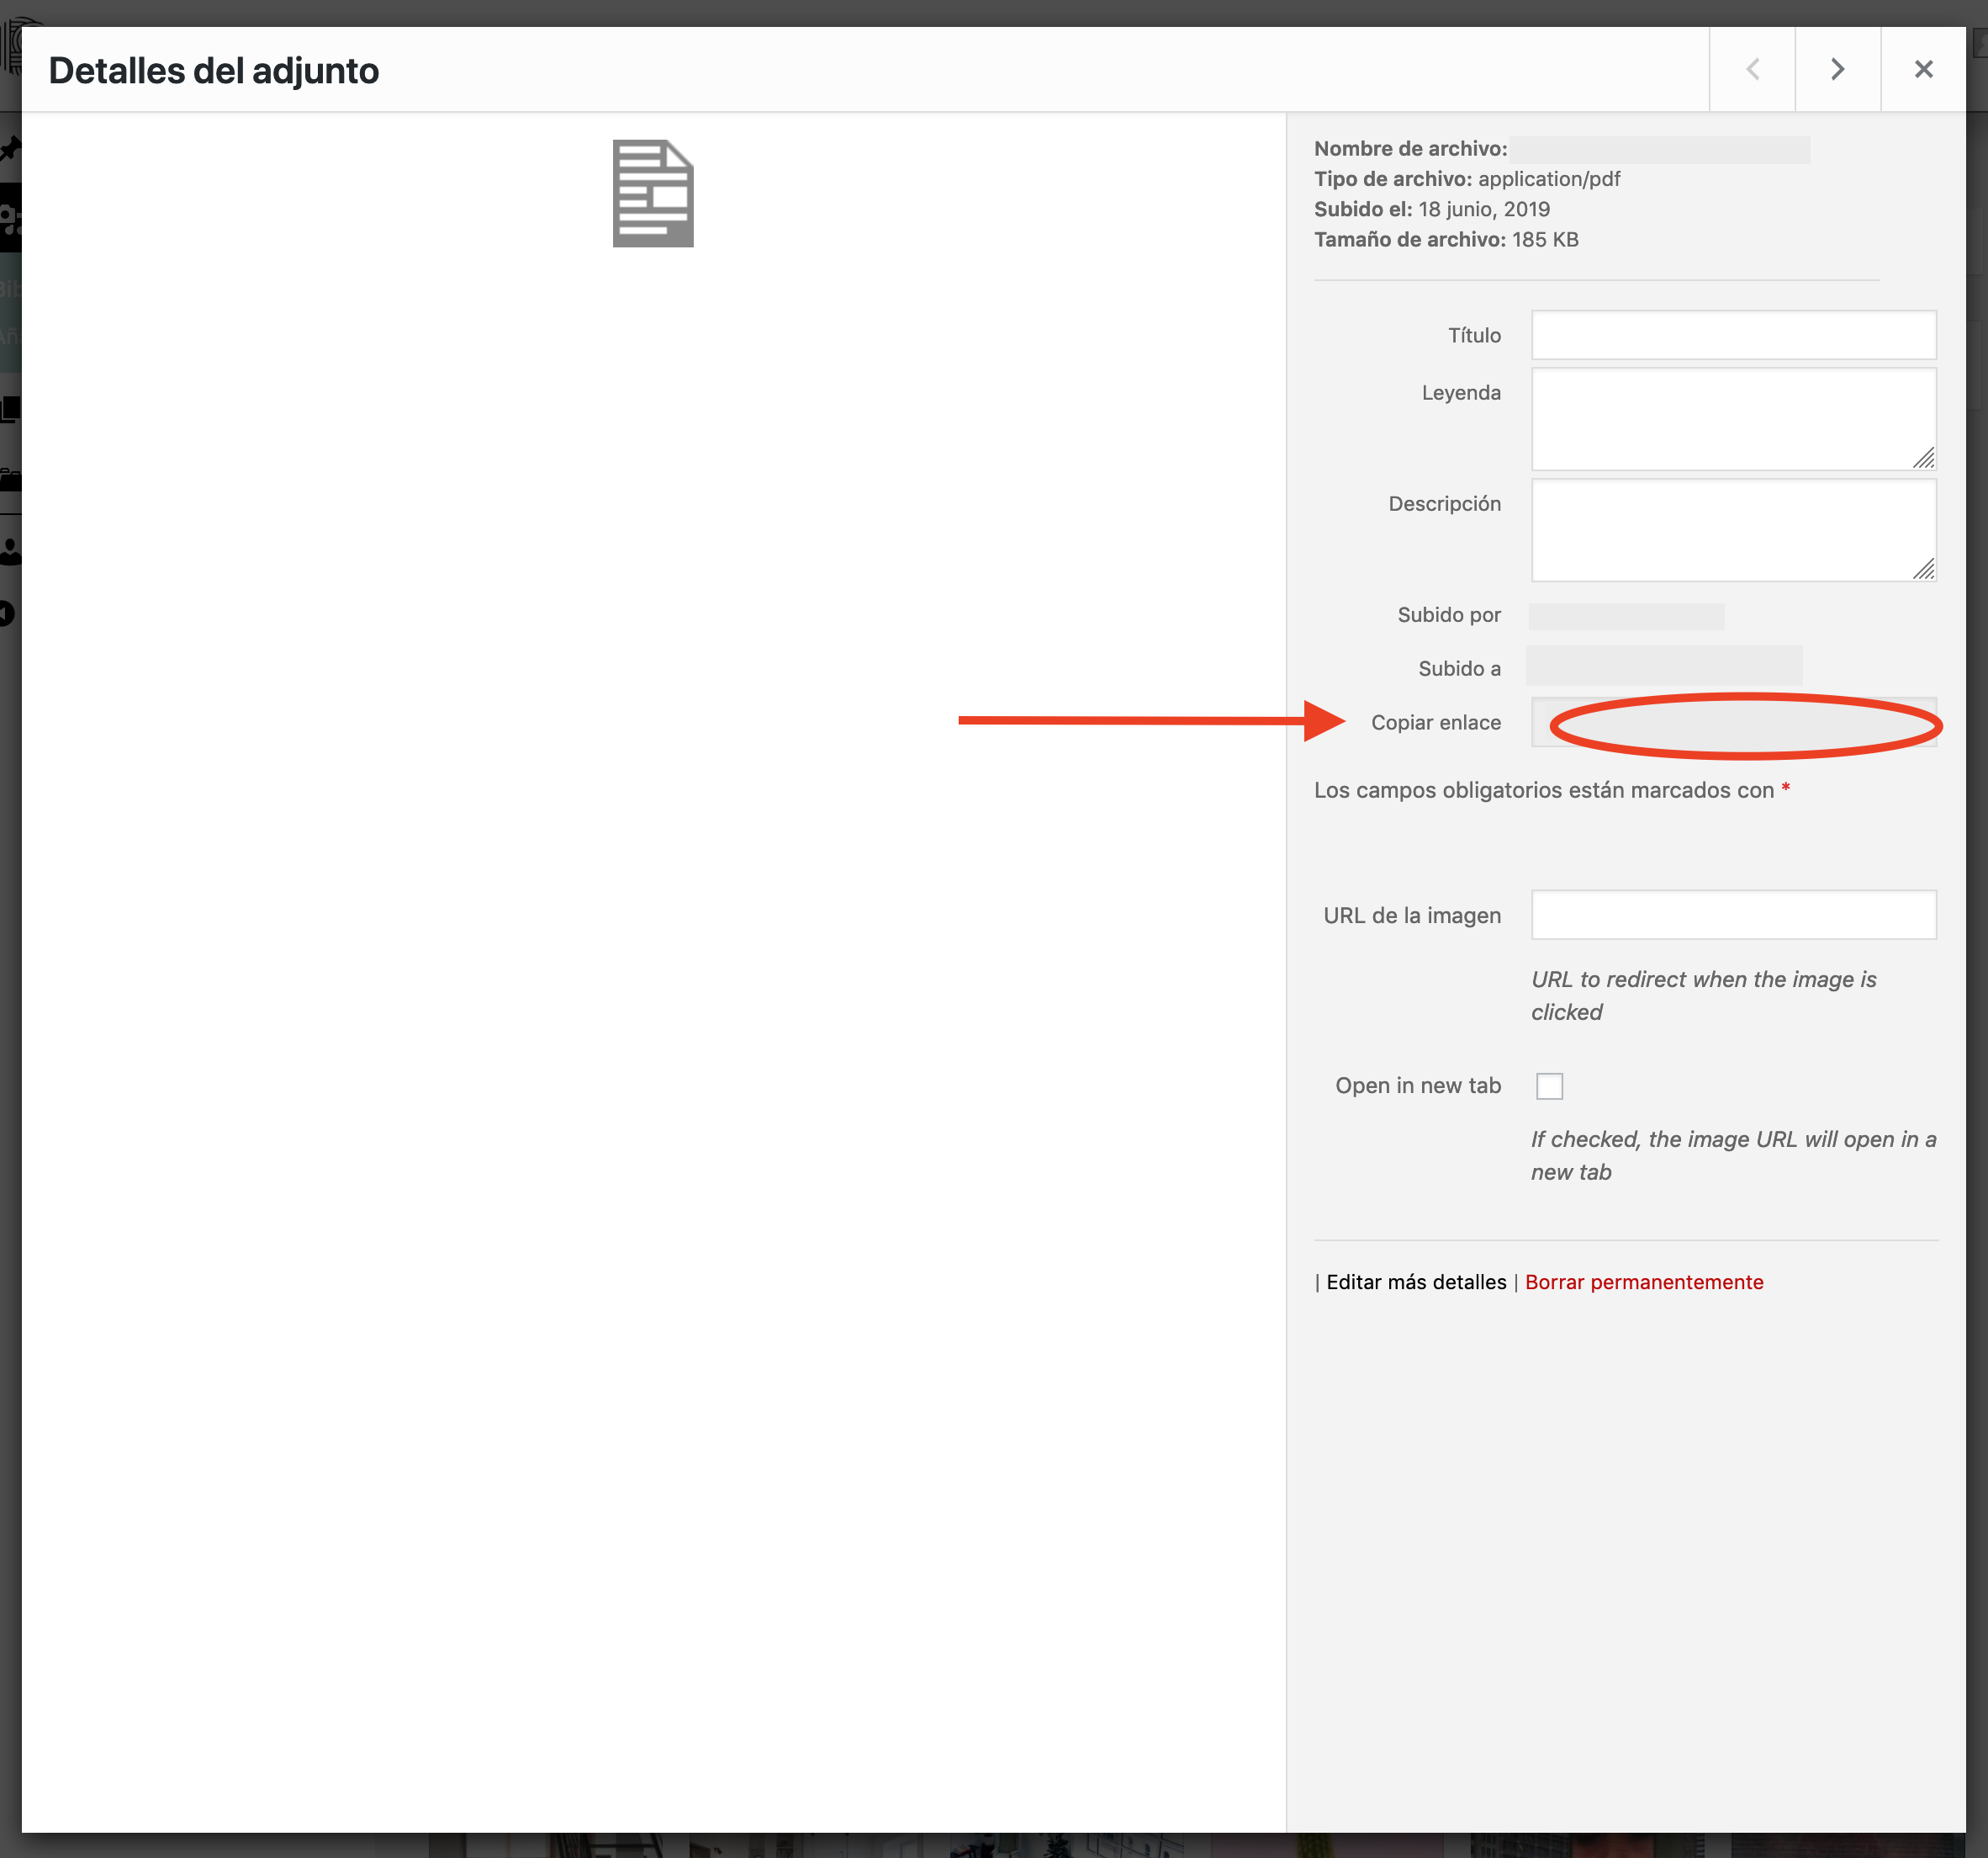
Task: Click the plugins icon in the left sidebar
Action: click(10, 476)
